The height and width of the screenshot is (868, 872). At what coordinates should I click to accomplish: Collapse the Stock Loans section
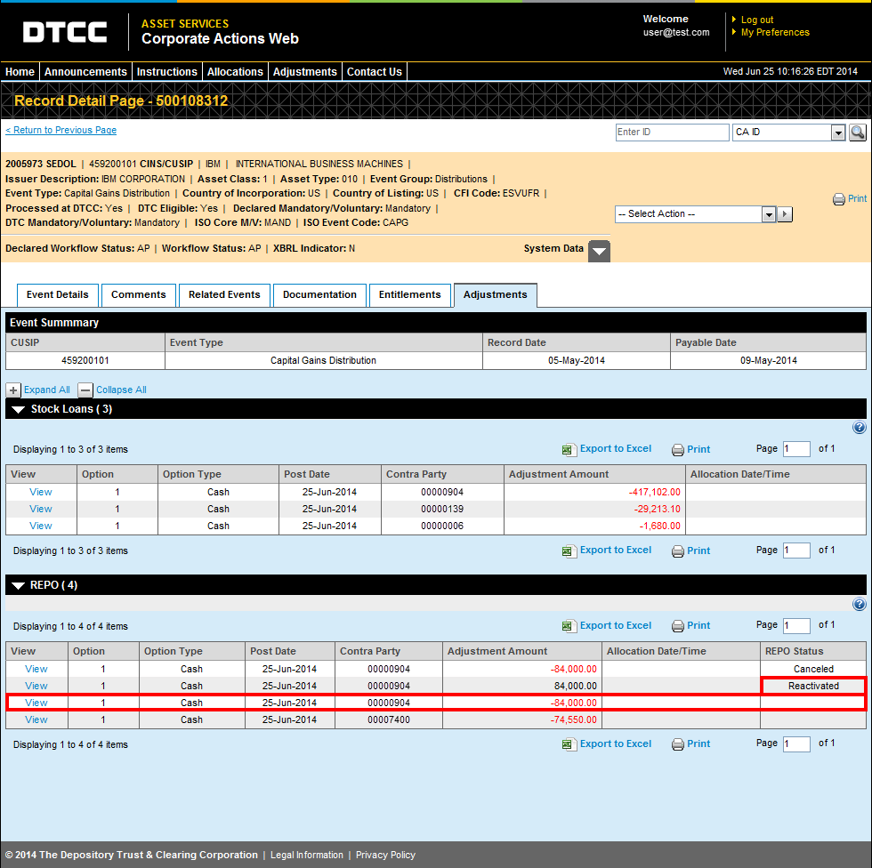19,410
